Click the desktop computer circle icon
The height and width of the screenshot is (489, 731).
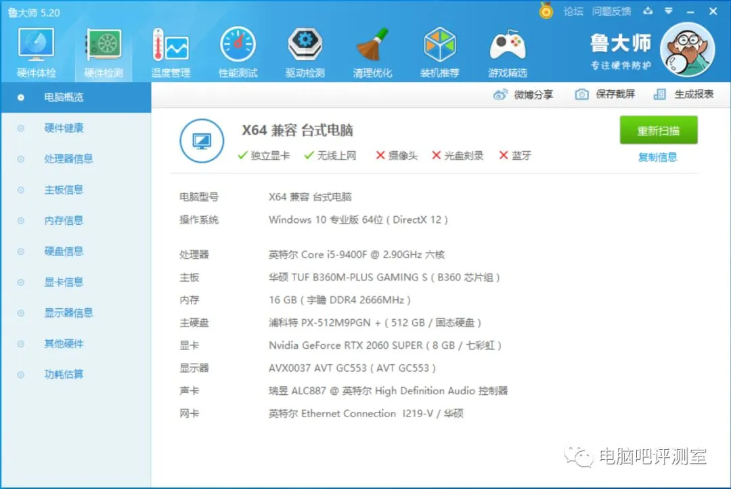(x=202, y=140)
